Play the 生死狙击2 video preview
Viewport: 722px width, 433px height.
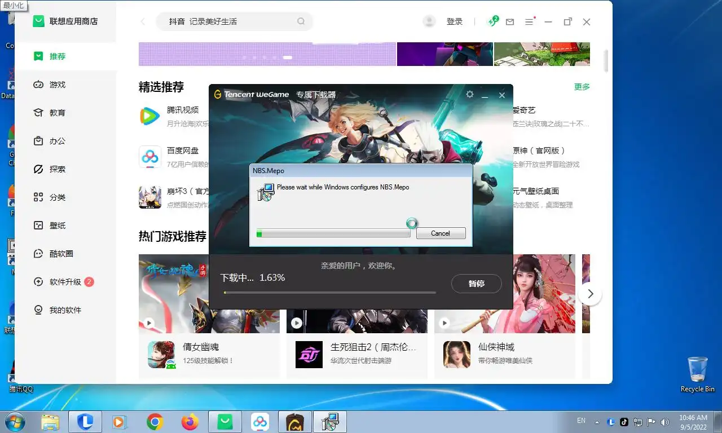click(x=297, y=323)
